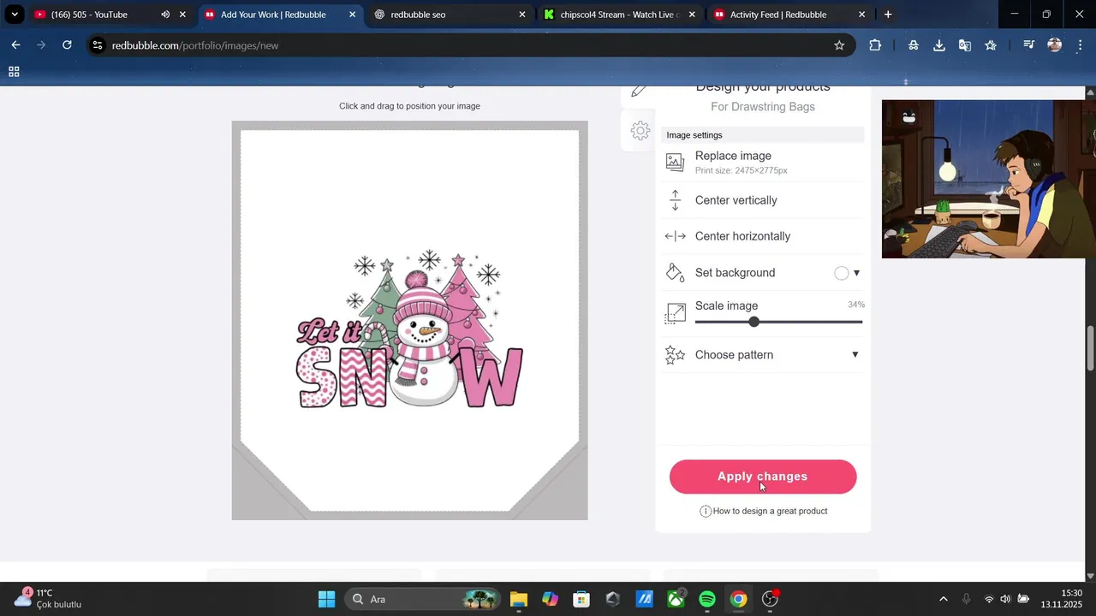Click the 34% scale value text
Image resolution: width=1096 pixels, height=616 pixels.
(856, 305)
